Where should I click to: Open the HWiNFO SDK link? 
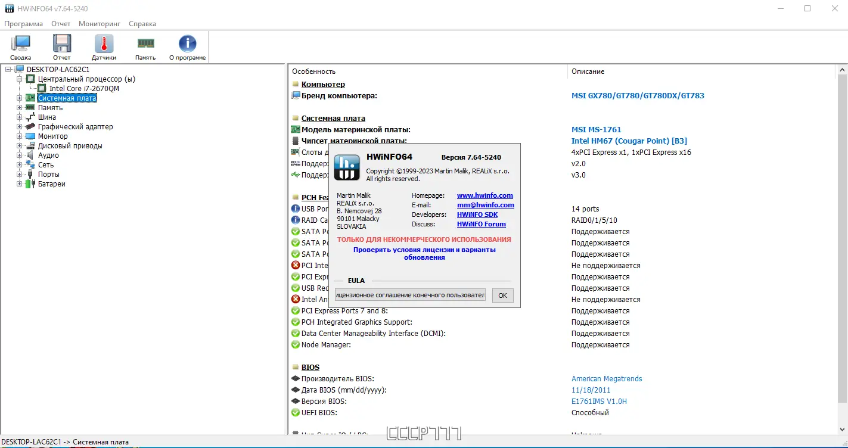point(477,214)
